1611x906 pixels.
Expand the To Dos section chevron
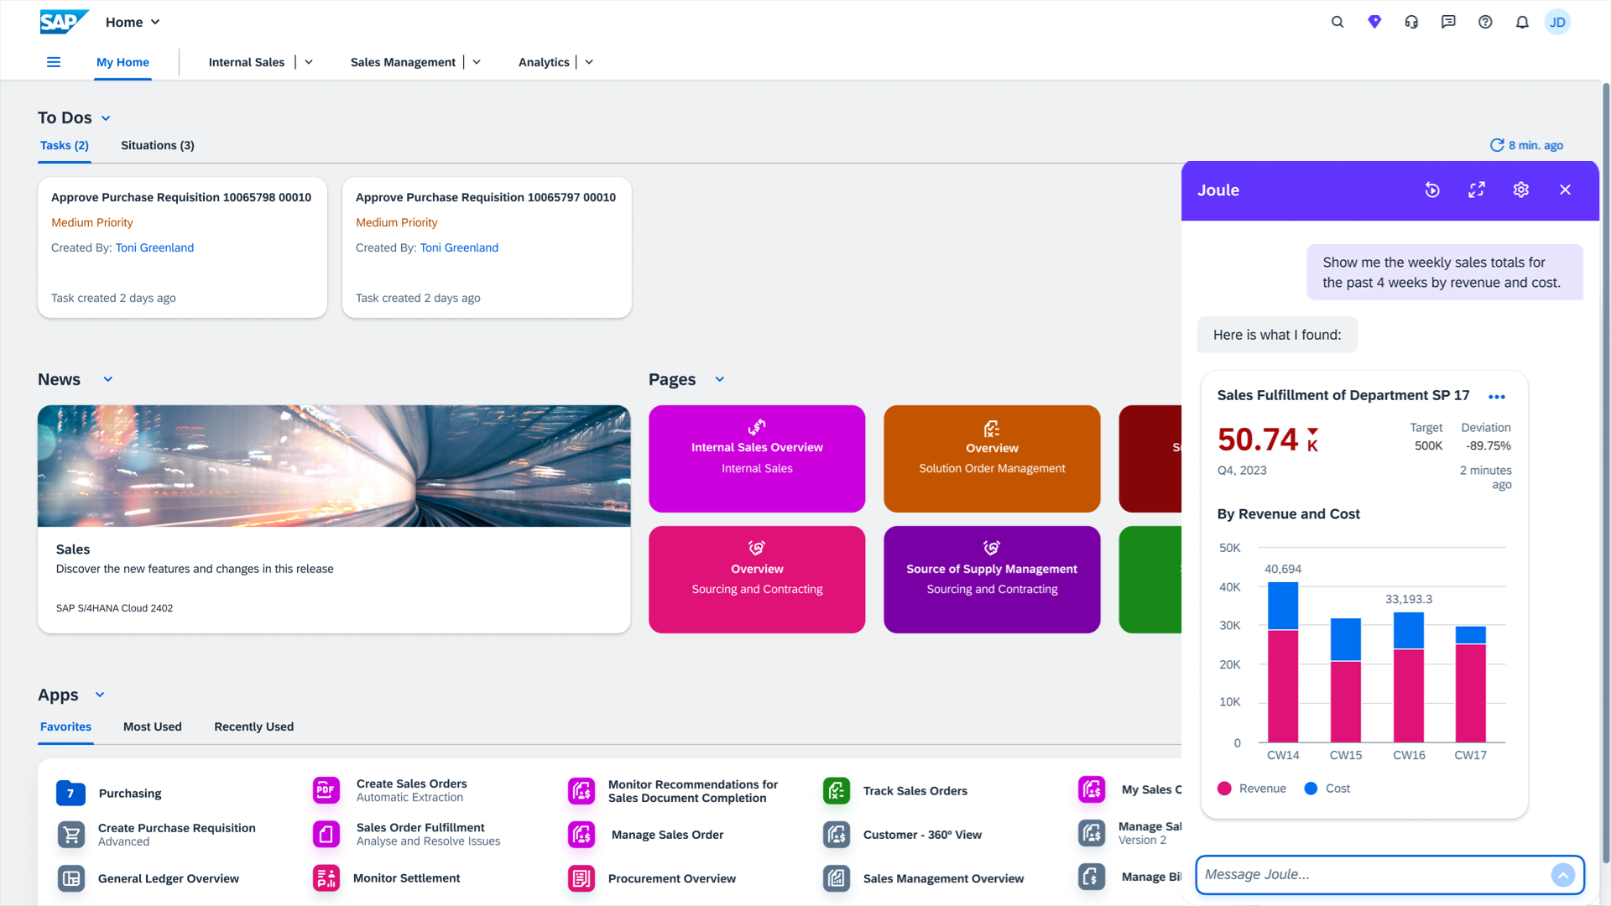[x=106, y=118]
